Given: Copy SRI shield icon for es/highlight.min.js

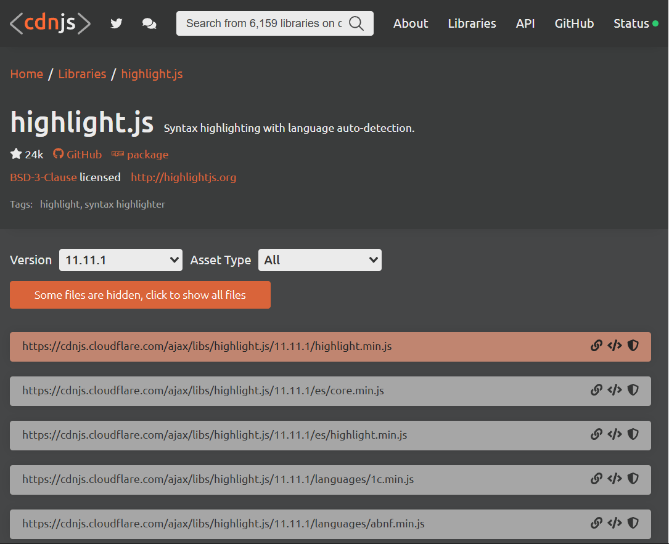Looking at the screenshot, I should (633, 434).
